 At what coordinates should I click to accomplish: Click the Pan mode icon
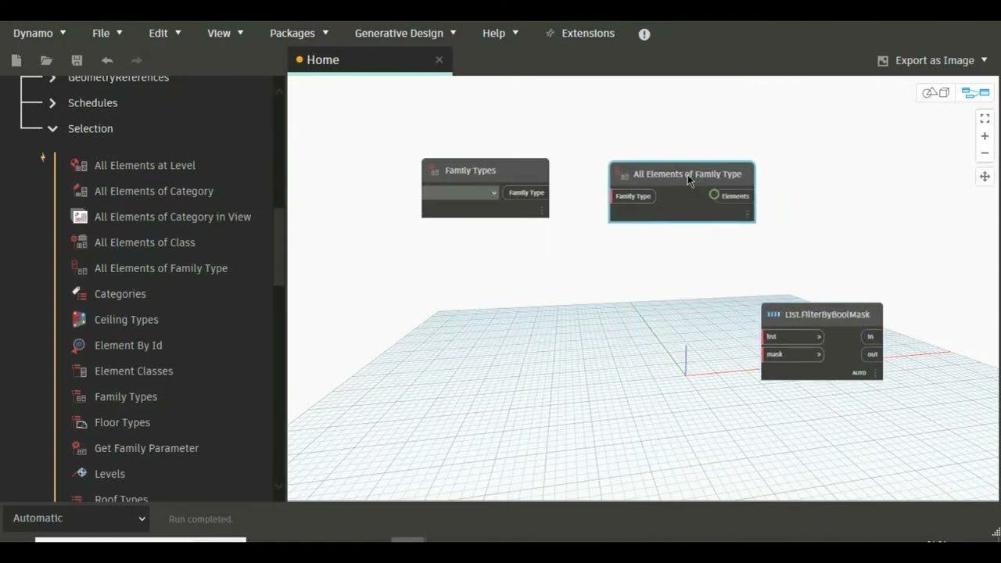pos(985,177)
